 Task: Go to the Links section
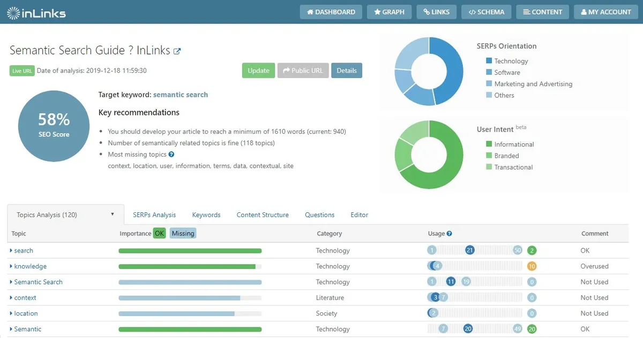(x=436, y=12)
